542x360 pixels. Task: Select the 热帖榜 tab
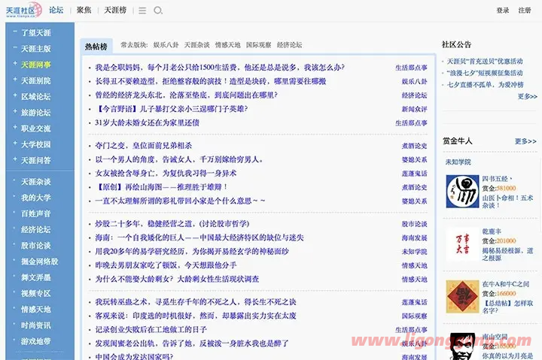click(x=96, y=47)
